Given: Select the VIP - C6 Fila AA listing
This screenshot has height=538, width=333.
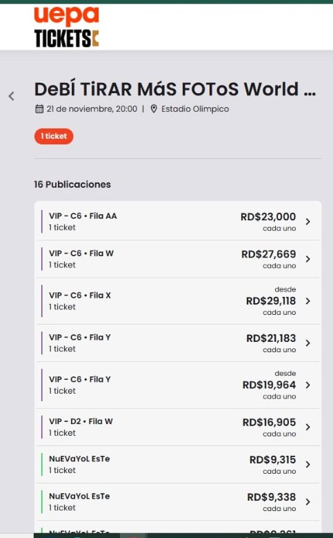Looking at the screenshot, I should [x=178, y=222].
